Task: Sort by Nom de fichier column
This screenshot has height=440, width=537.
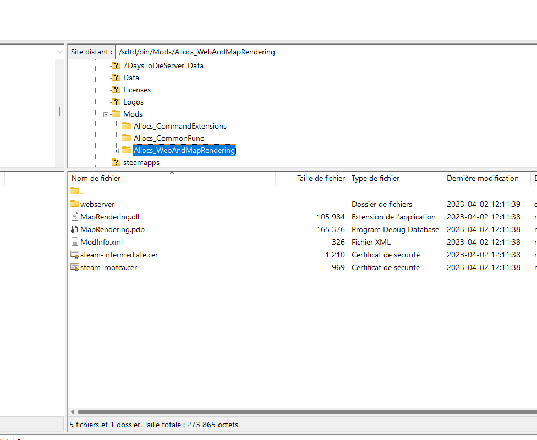Action: [172, 178]
